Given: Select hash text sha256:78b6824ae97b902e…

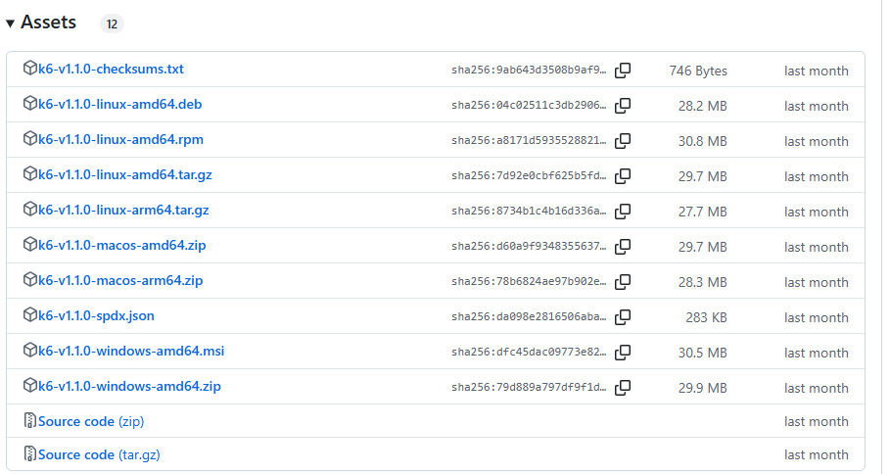Looking at the screenshot, I should pos(529,282).
